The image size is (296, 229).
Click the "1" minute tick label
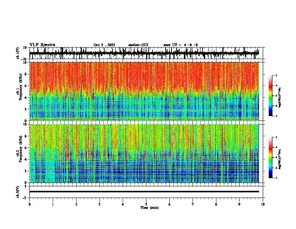[x=53, y=204]
